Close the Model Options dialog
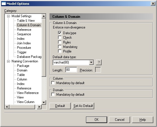The height and width of the screenshot is (127, 157). 153,4
